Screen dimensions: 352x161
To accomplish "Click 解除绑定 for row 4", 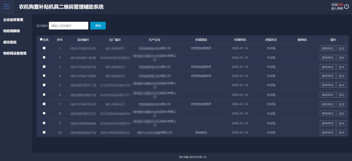I will coord(328,76).
